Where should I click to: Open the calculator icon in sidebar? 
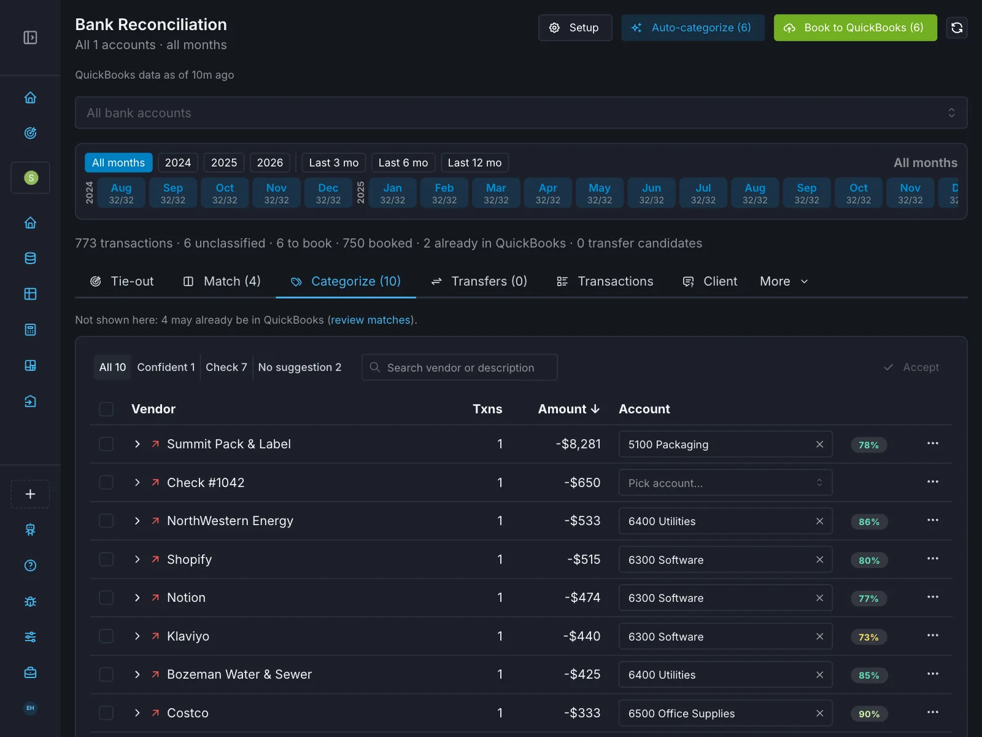(x=30, y=330)
